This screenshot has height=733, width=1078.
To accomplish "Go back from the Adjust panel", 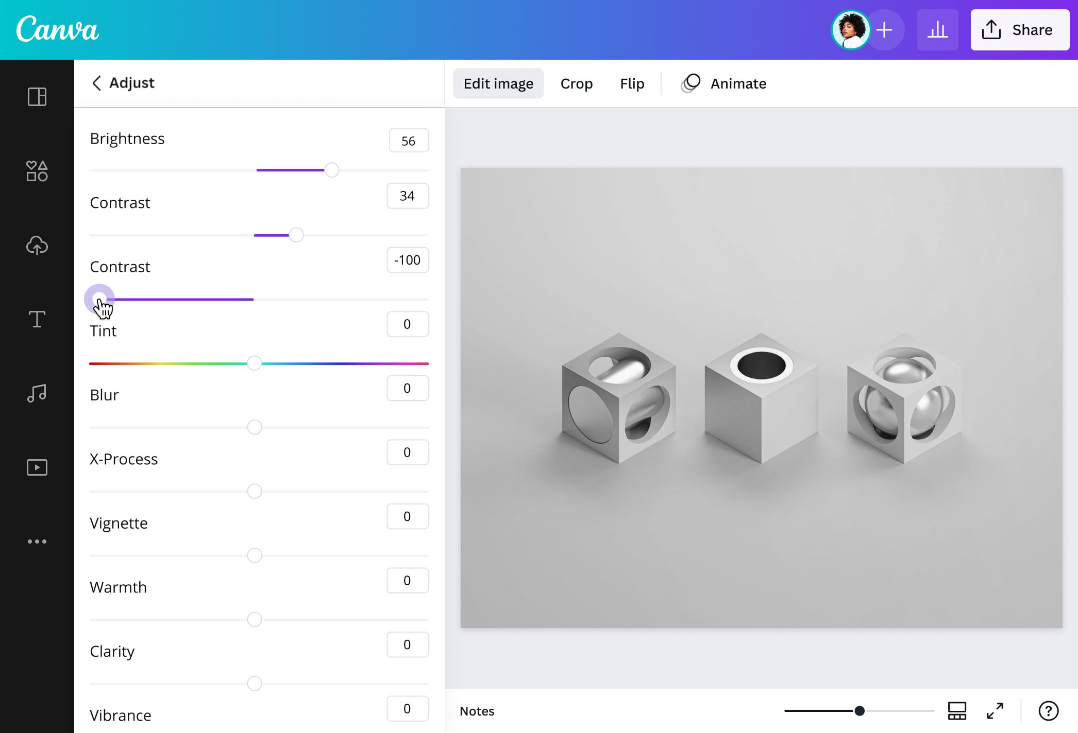I will [x=97, y=83].
